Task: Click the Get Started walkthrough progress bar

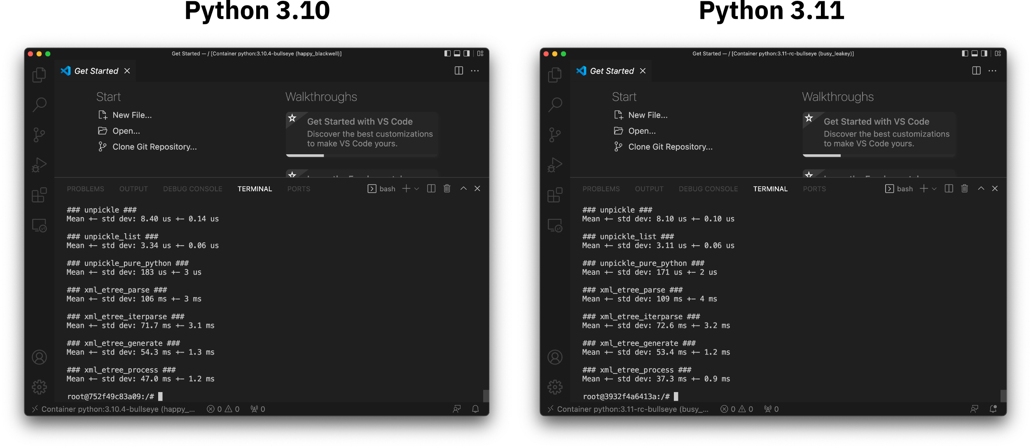Action: tap(305, 156)
